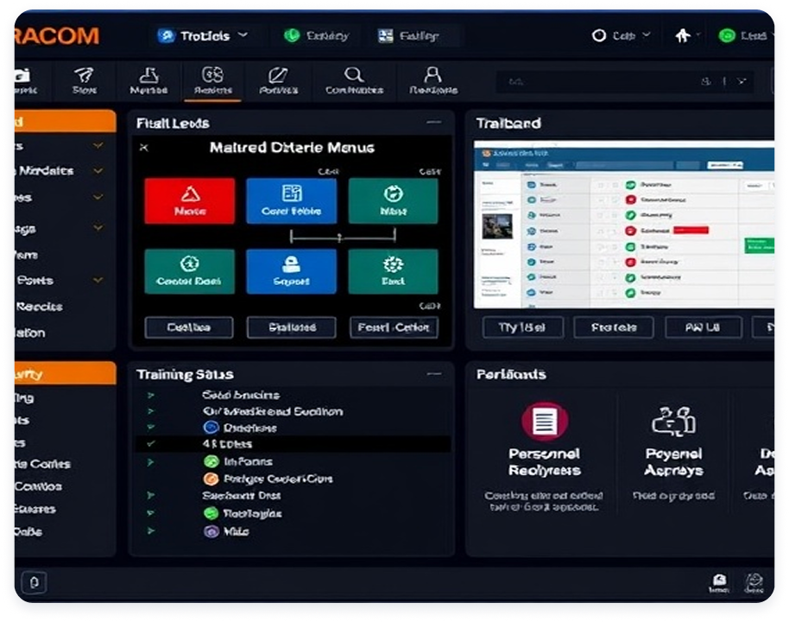The height and width of the screenshot is (622, 789).
Task: Click the Feed Center button
Action: click(394, 327)
